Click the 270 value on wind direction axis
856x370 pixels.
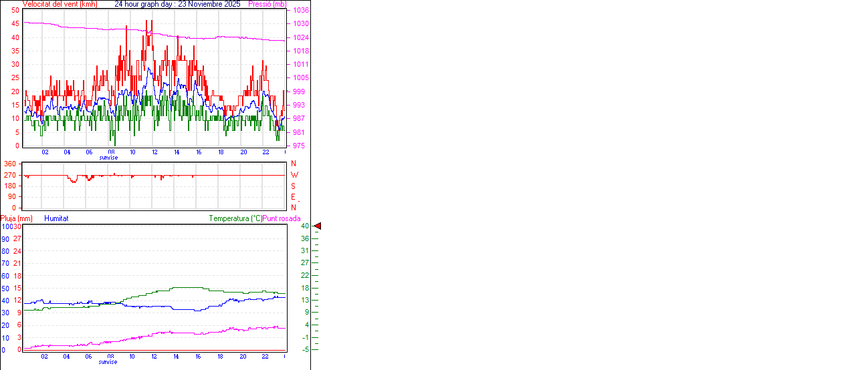tap(10, 175)
